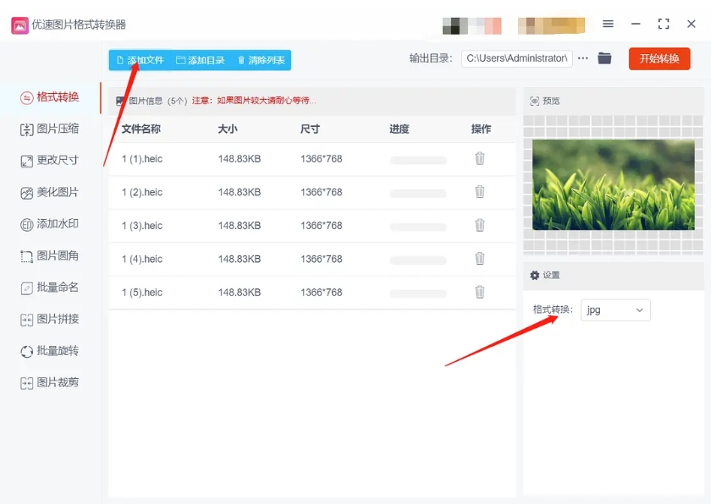Viewport: 716px width, 504px height.
Task: Delete file 1 (1).heic with trash icon
Action: pyautogui.click(x=480, y=158)
